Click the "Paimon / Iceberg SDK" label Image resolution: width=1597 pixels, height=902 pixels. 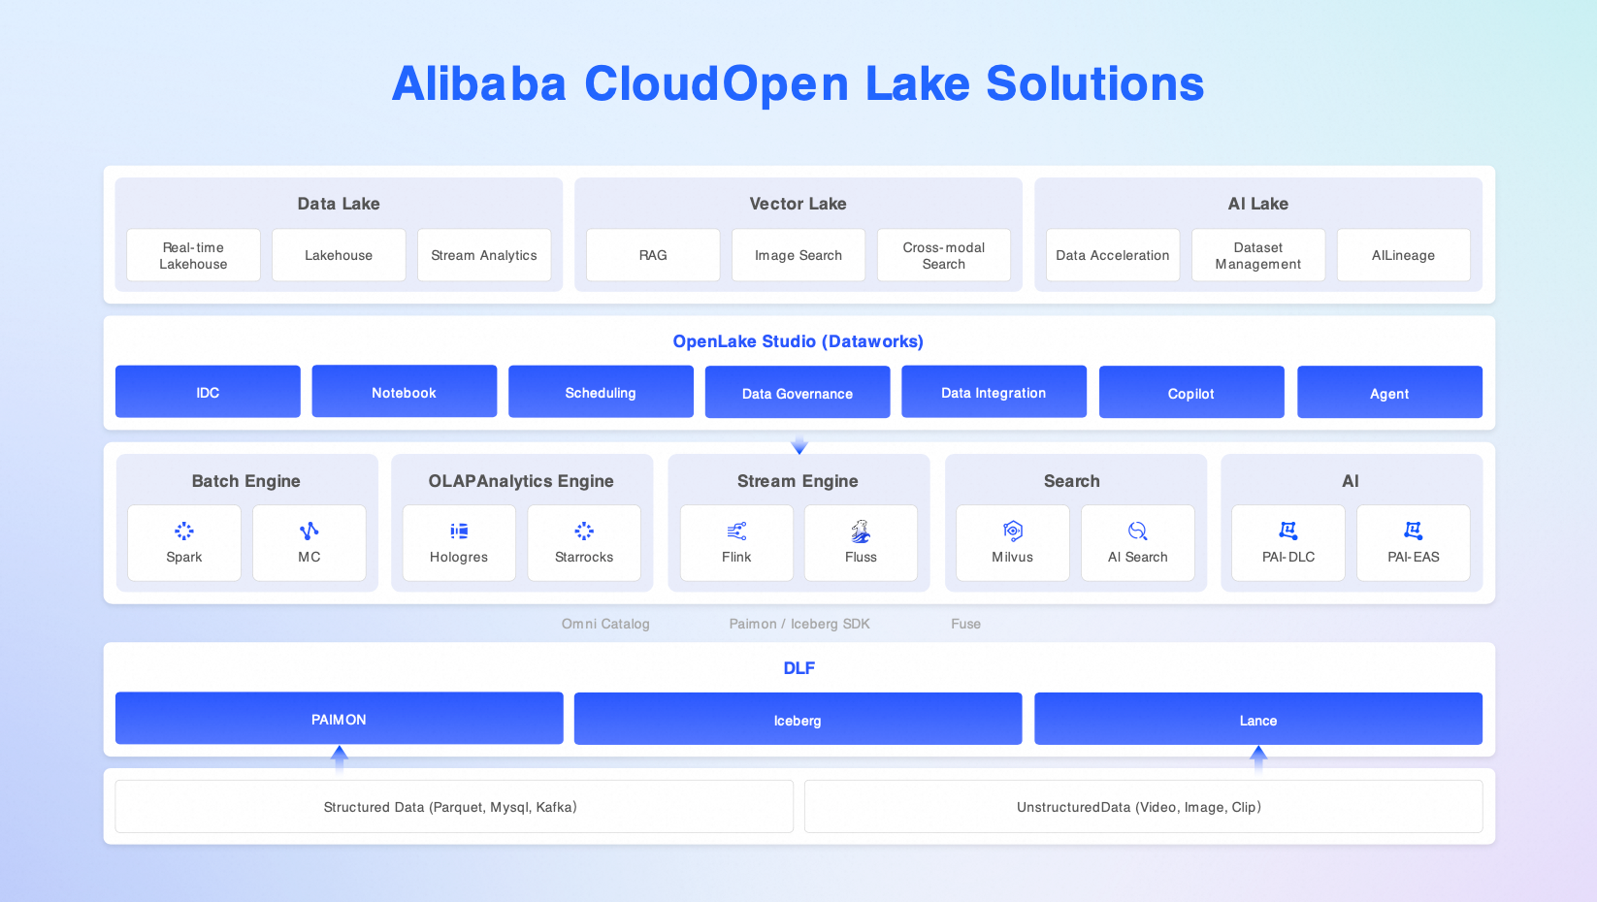[799, 624]
